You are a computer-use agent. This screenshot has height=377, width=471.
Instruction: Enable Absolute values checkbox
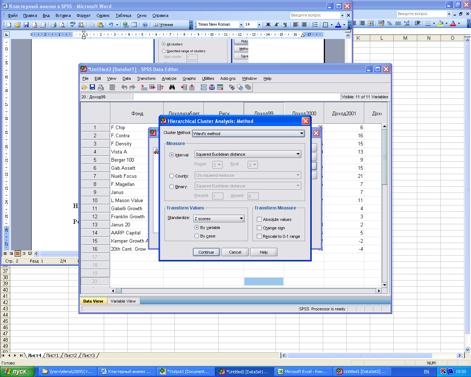point(259,219)
